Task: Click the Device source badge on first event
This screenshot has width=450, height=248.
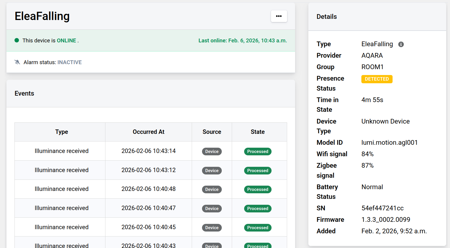Action: click(212, 151)
